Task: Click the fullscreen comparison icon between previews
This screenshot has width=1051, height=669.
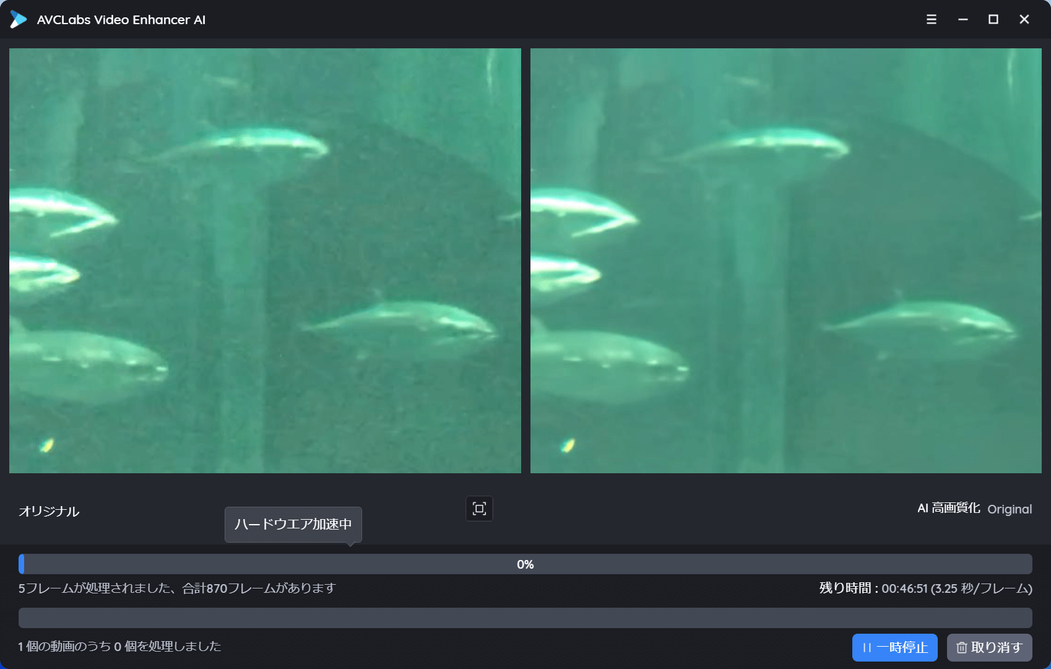Action: click(479, 508)
